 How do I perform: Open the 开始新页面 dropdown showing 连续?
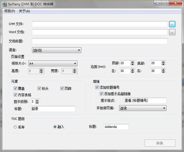[x=143, y=108]
